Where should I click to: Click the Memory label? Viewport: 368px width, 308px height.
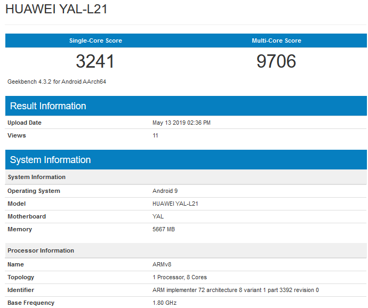coord(20,229)
